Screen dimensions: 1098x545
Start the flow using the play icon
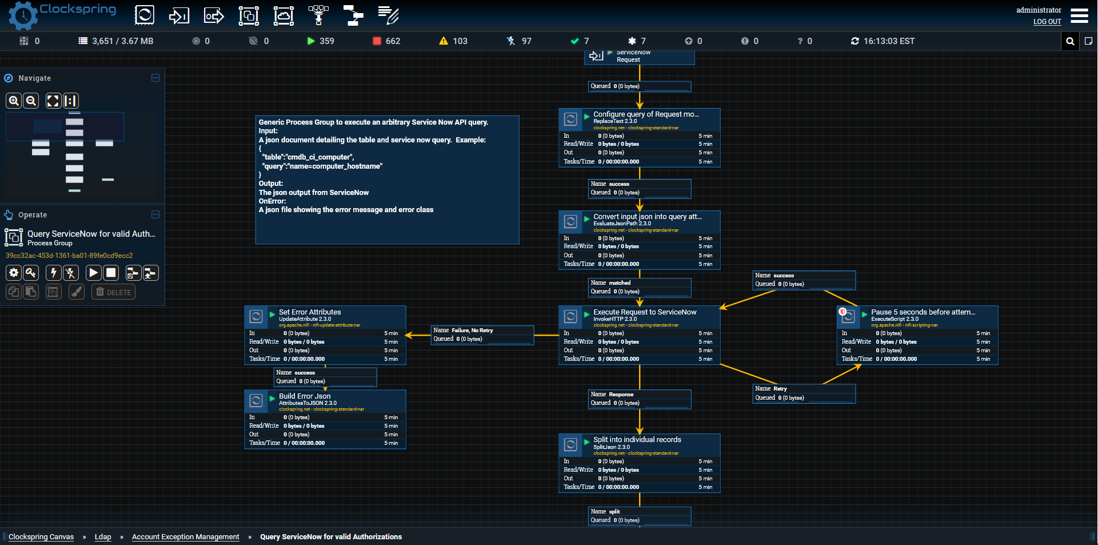(93, 273)
